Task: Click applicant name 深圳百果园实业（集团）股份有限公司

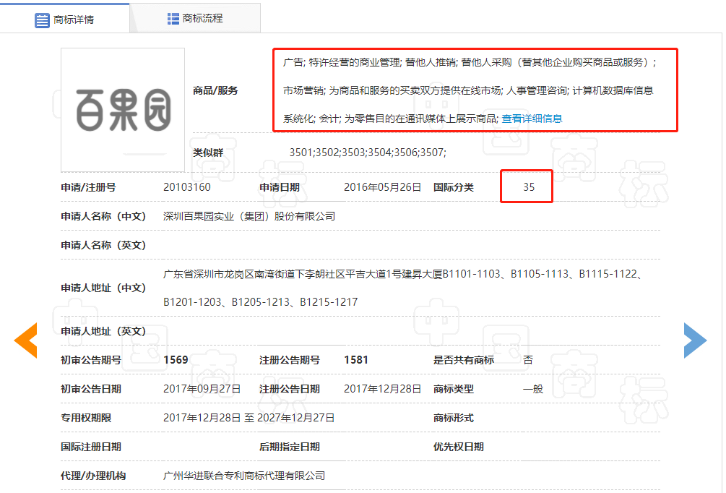Action: coord(249,216)
